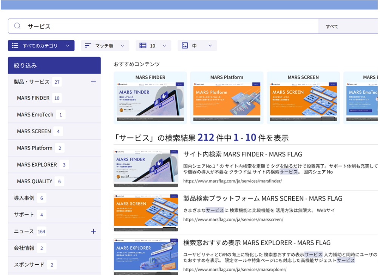
Task: Click the sort order lines icon
Action: pyautogui.click(x=88, y=46)
